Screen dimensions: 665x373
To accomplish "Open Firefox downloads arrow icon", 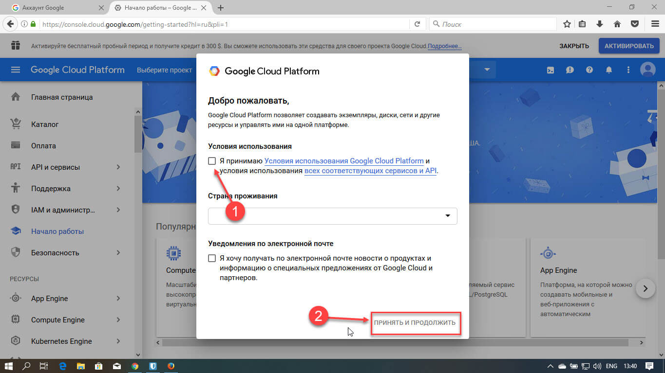I will coord(600,24).
